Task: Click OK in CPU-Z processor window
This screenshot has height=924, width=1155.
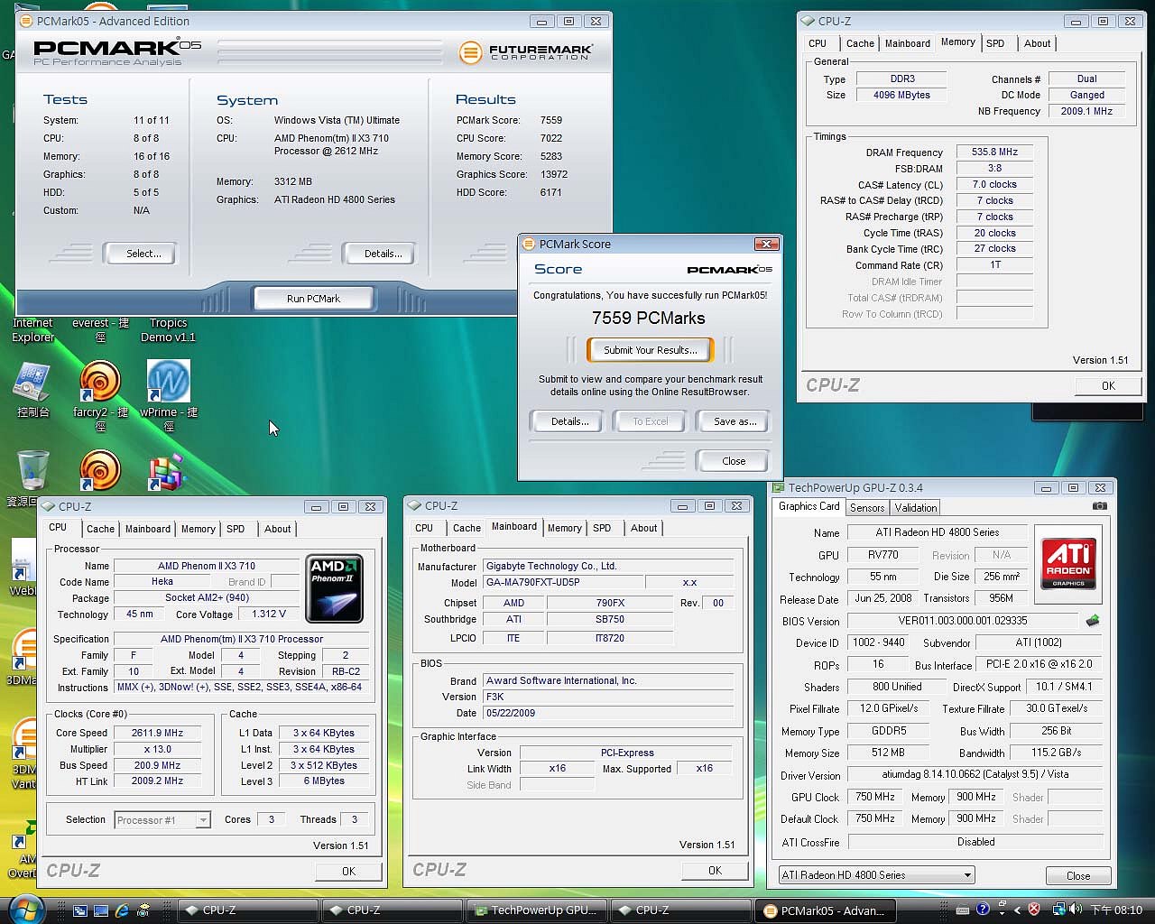Action: click(348, 872)
